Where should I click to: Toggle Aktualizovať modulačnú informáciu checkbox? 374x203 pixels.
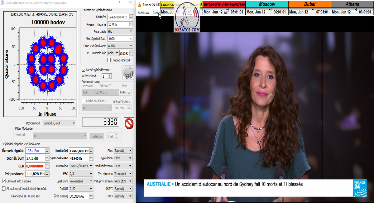[x=4, y=189]
